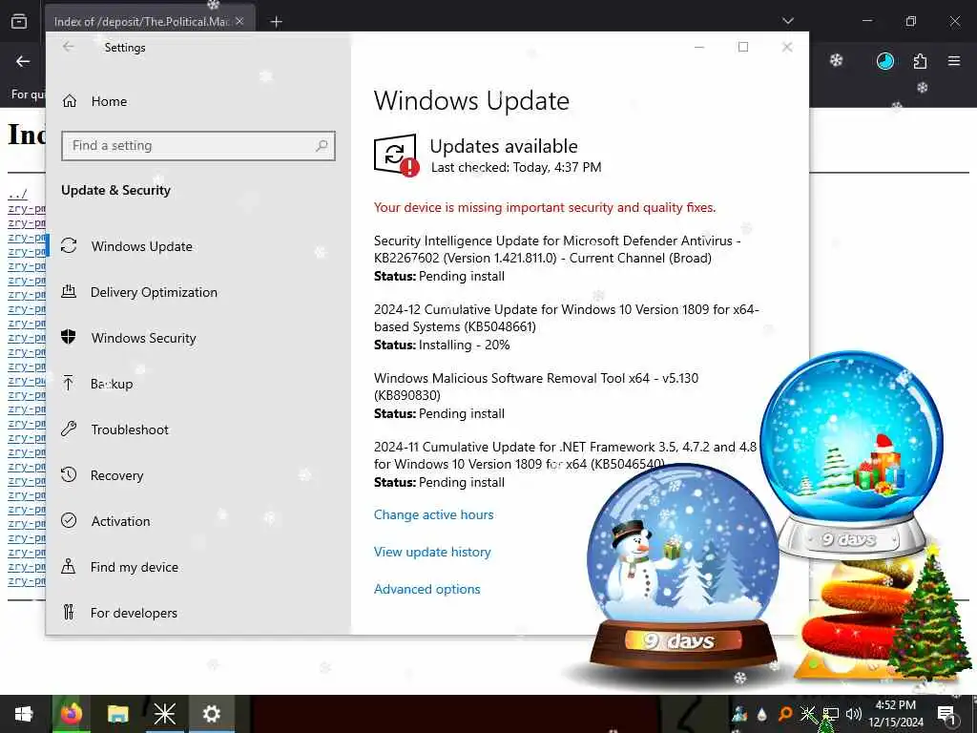Open a new browser tab
The image size is (977, 733).
[x=276, y=22]
